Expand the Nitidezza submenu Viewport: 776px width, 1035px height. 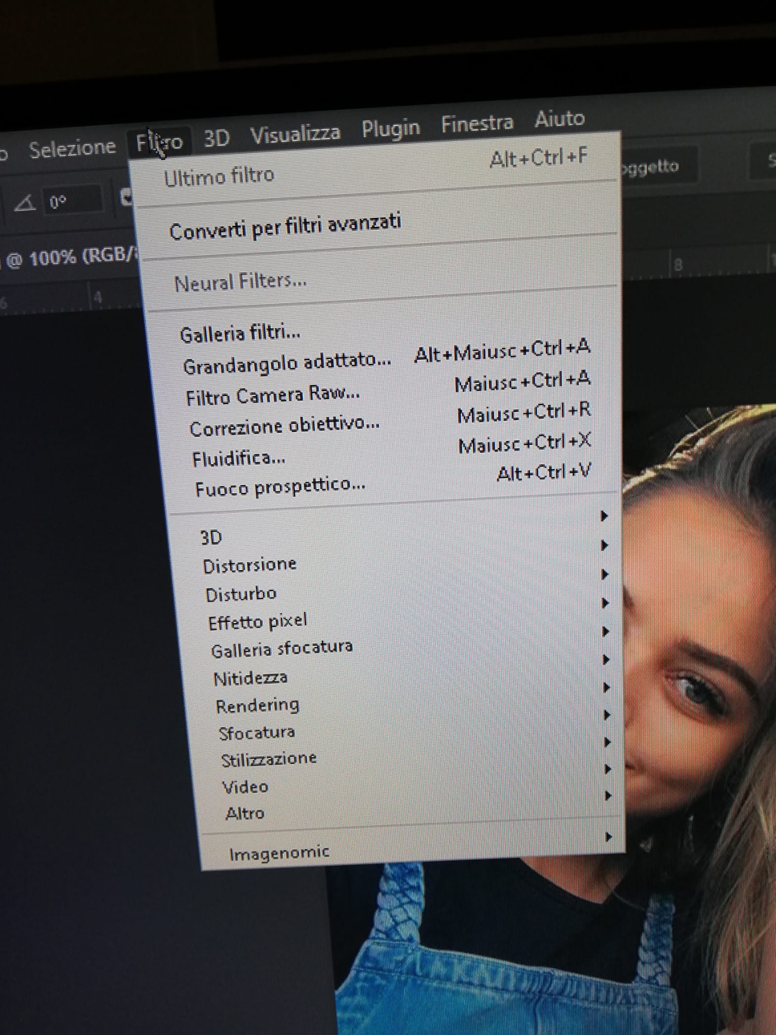coord(412,669)
